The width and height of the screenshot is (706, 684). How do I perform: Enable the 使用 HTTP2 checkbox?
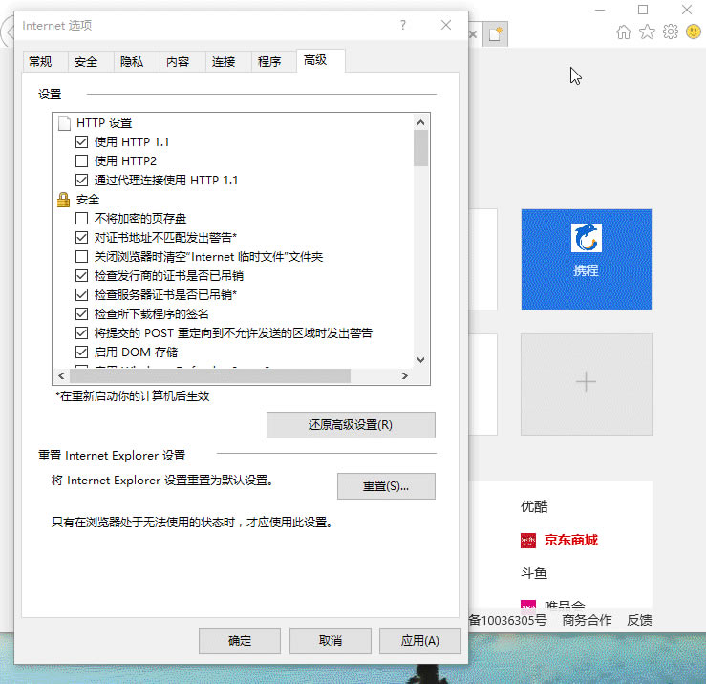pyautogui.click(x=81, y=160)
